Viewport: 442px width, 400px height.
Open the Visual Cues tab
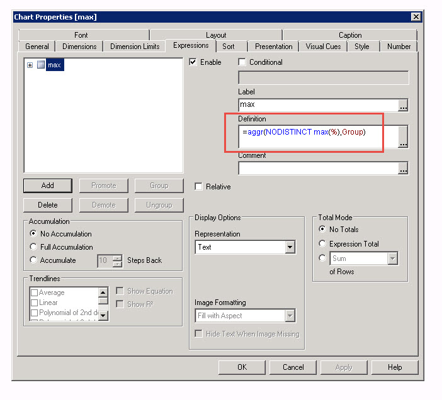click(323, 47)
